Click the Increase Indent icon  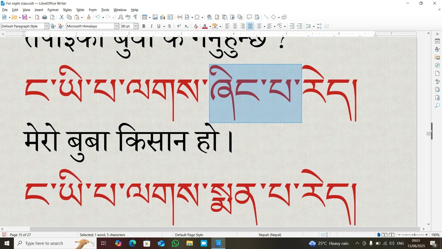pyautogui.click(x=292, y=26)
